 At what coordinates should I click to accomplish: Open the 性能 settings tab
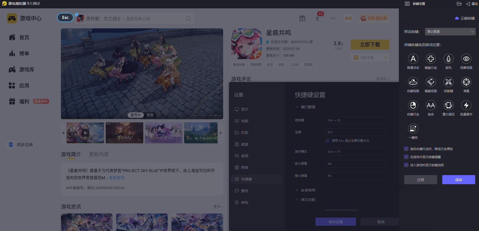tap(257, 121)
